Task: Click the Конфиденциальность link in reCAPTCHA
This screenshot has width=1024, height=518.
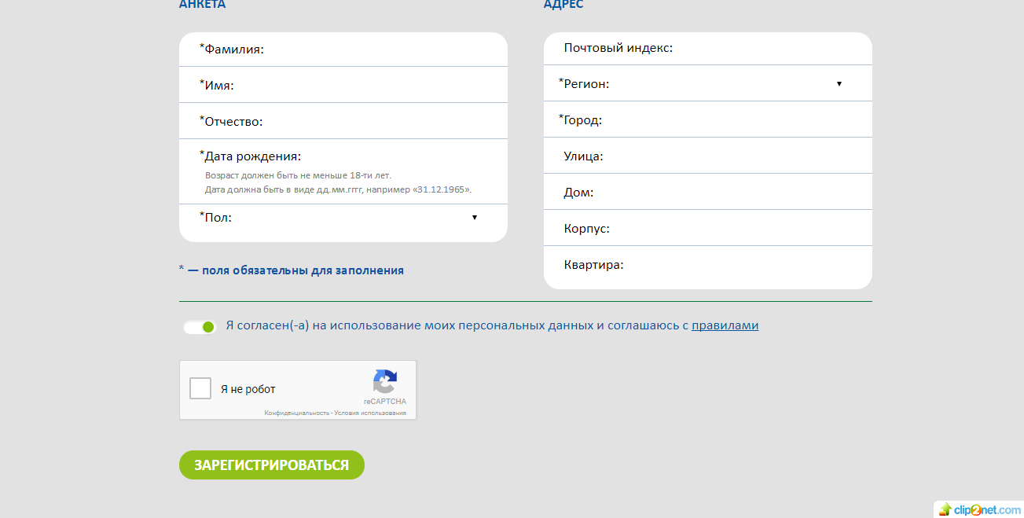Action: [296, 413]
